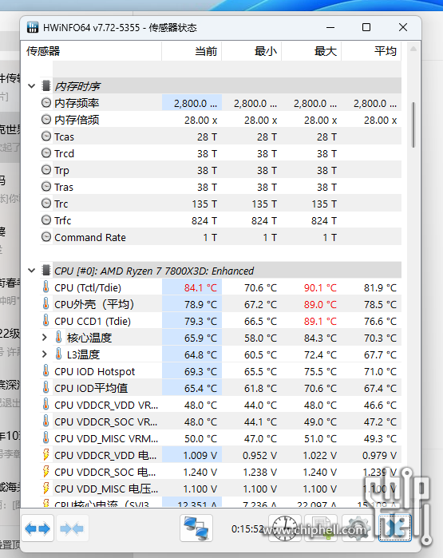Expand the L3温度 subgroup
Screen dimensions: 443x558
click(45, 354)
